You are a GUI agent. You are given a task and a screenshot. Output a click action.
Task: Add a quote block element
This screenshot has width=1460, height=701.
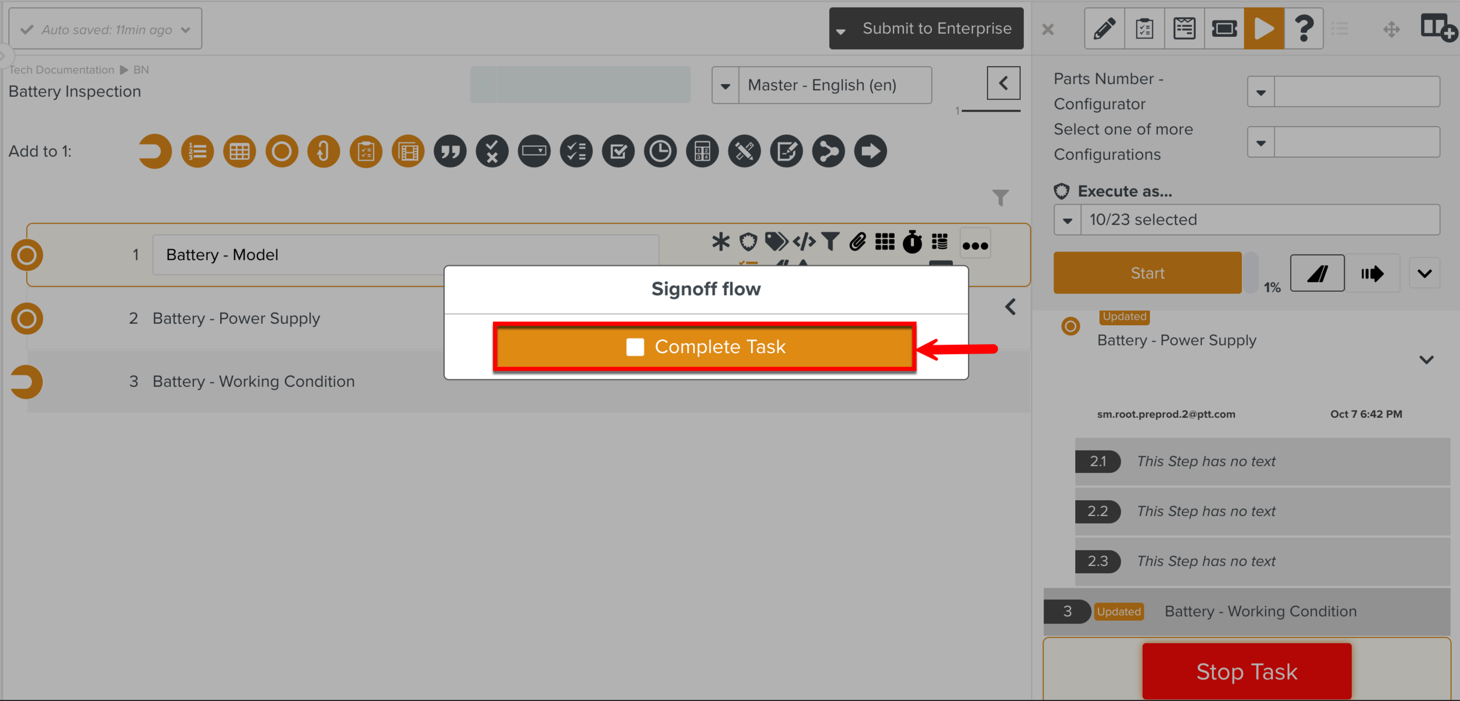(x=450, y=151)
